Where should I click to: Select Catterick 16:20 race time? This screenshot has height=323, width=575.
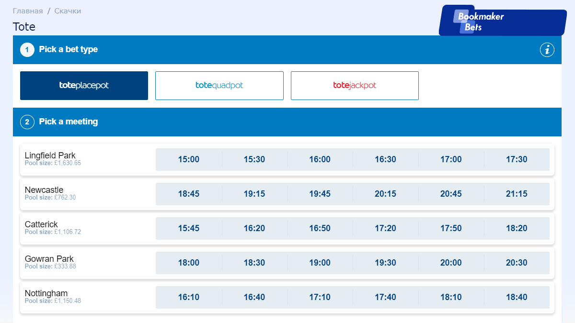click(254, 228)
